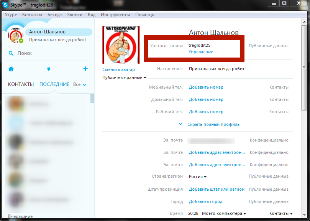Open the 'Россия' country dropdown
The width and height of the screenshot is (310, 221).
coord(198,176)
